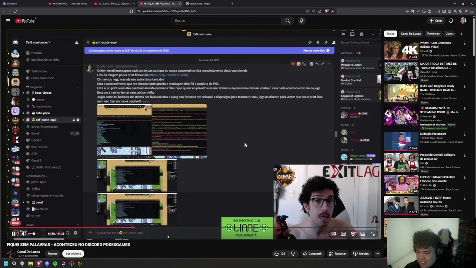
Task: Open a new browser tab
Action: pos(232,4)
